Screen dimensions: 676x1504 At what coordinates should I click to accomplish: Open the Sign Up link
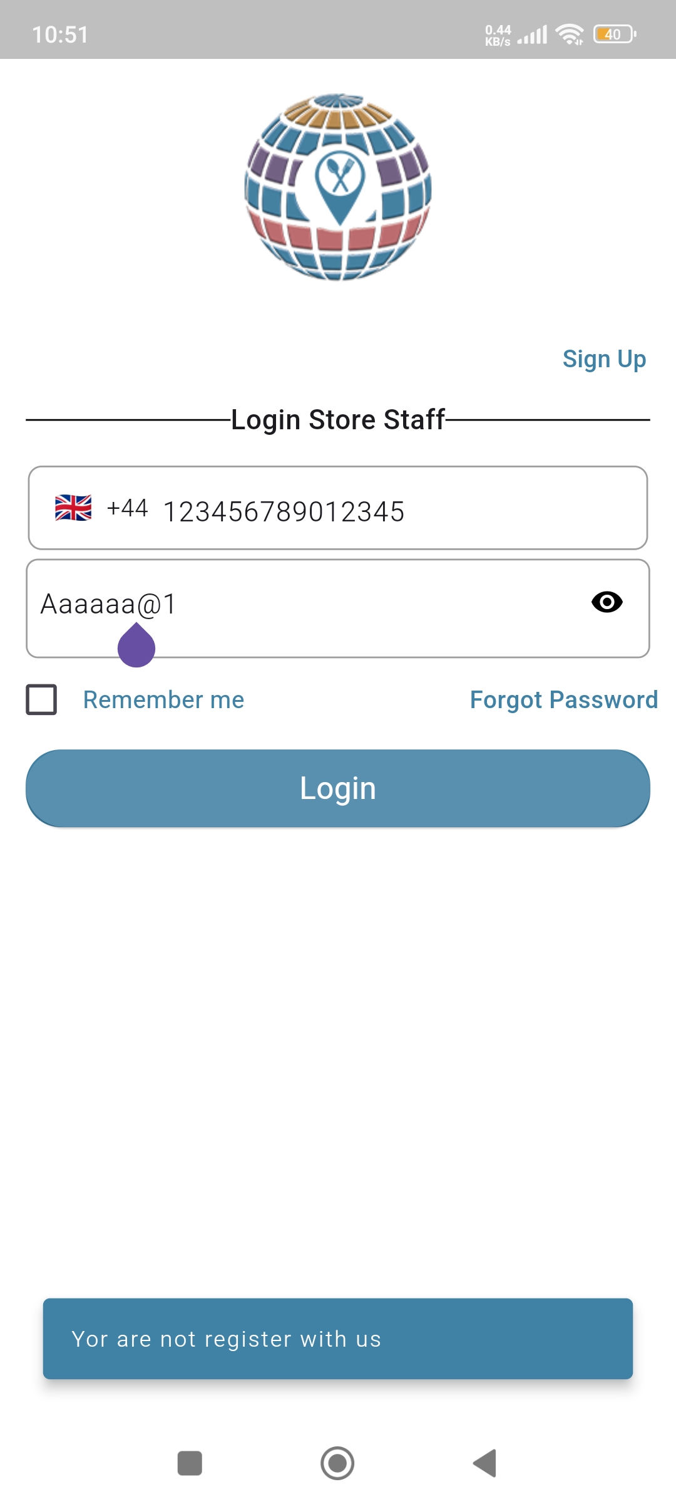point(604,359)
